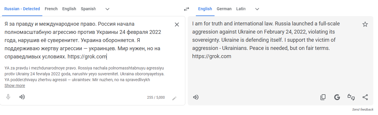This screenshot has width=378, height=115.
Task: Open handwriting pencil input tool
Action: click(x=174, y=98)
